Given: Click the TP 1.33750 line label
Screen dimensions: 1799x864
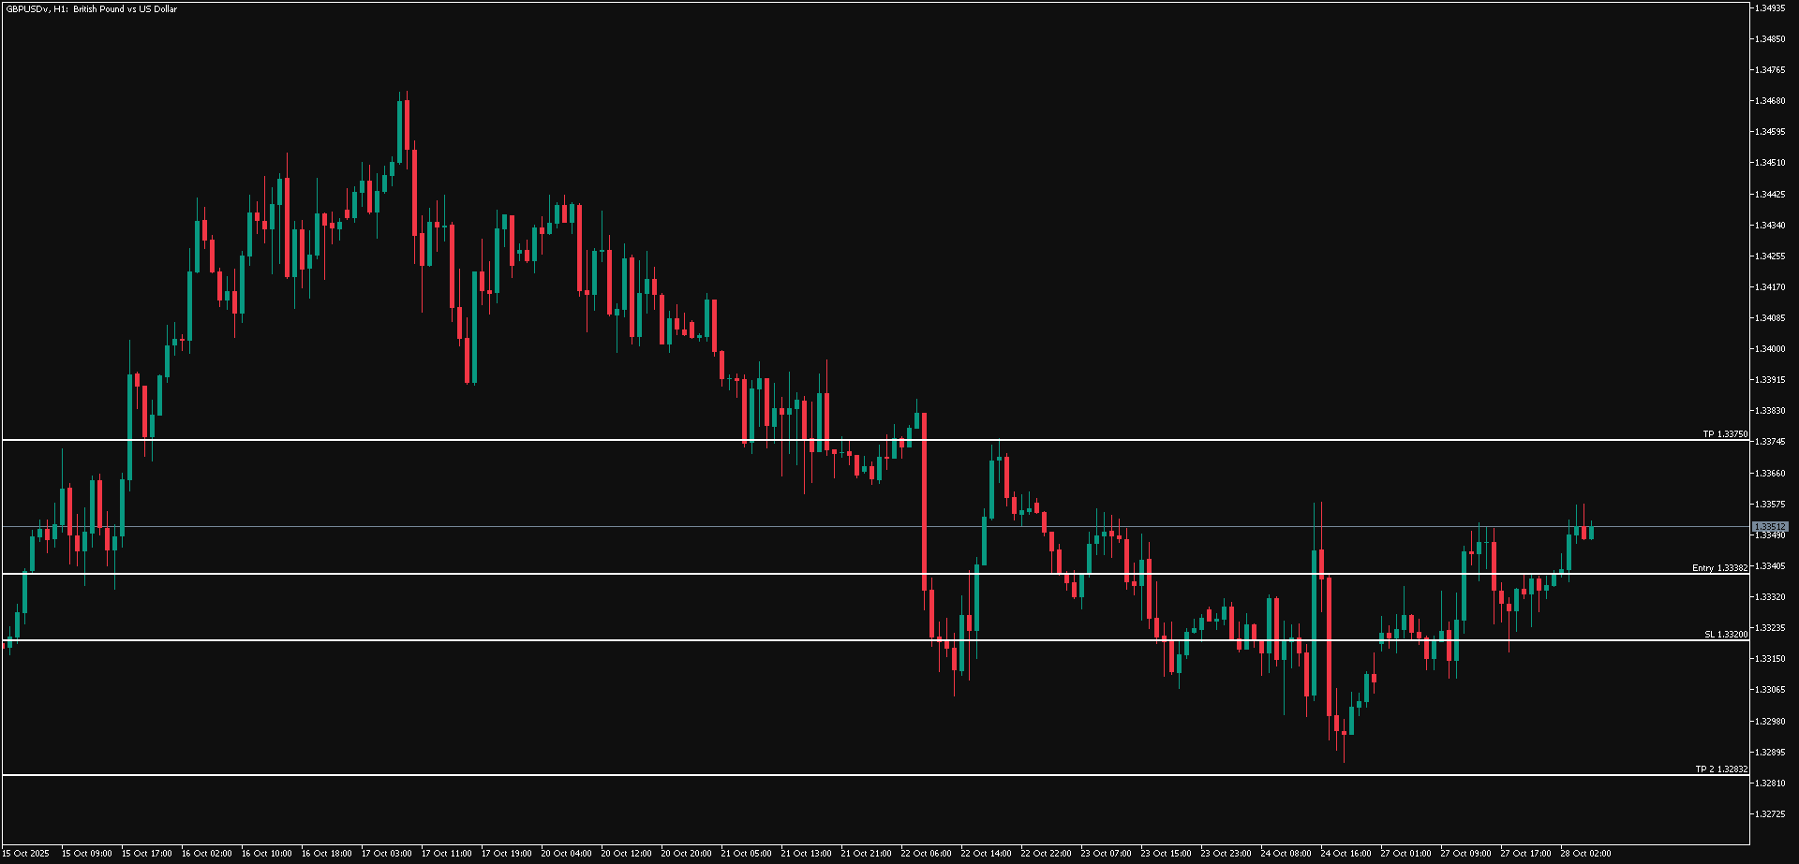Looking at the screenshot, I should pos(1724,434).
